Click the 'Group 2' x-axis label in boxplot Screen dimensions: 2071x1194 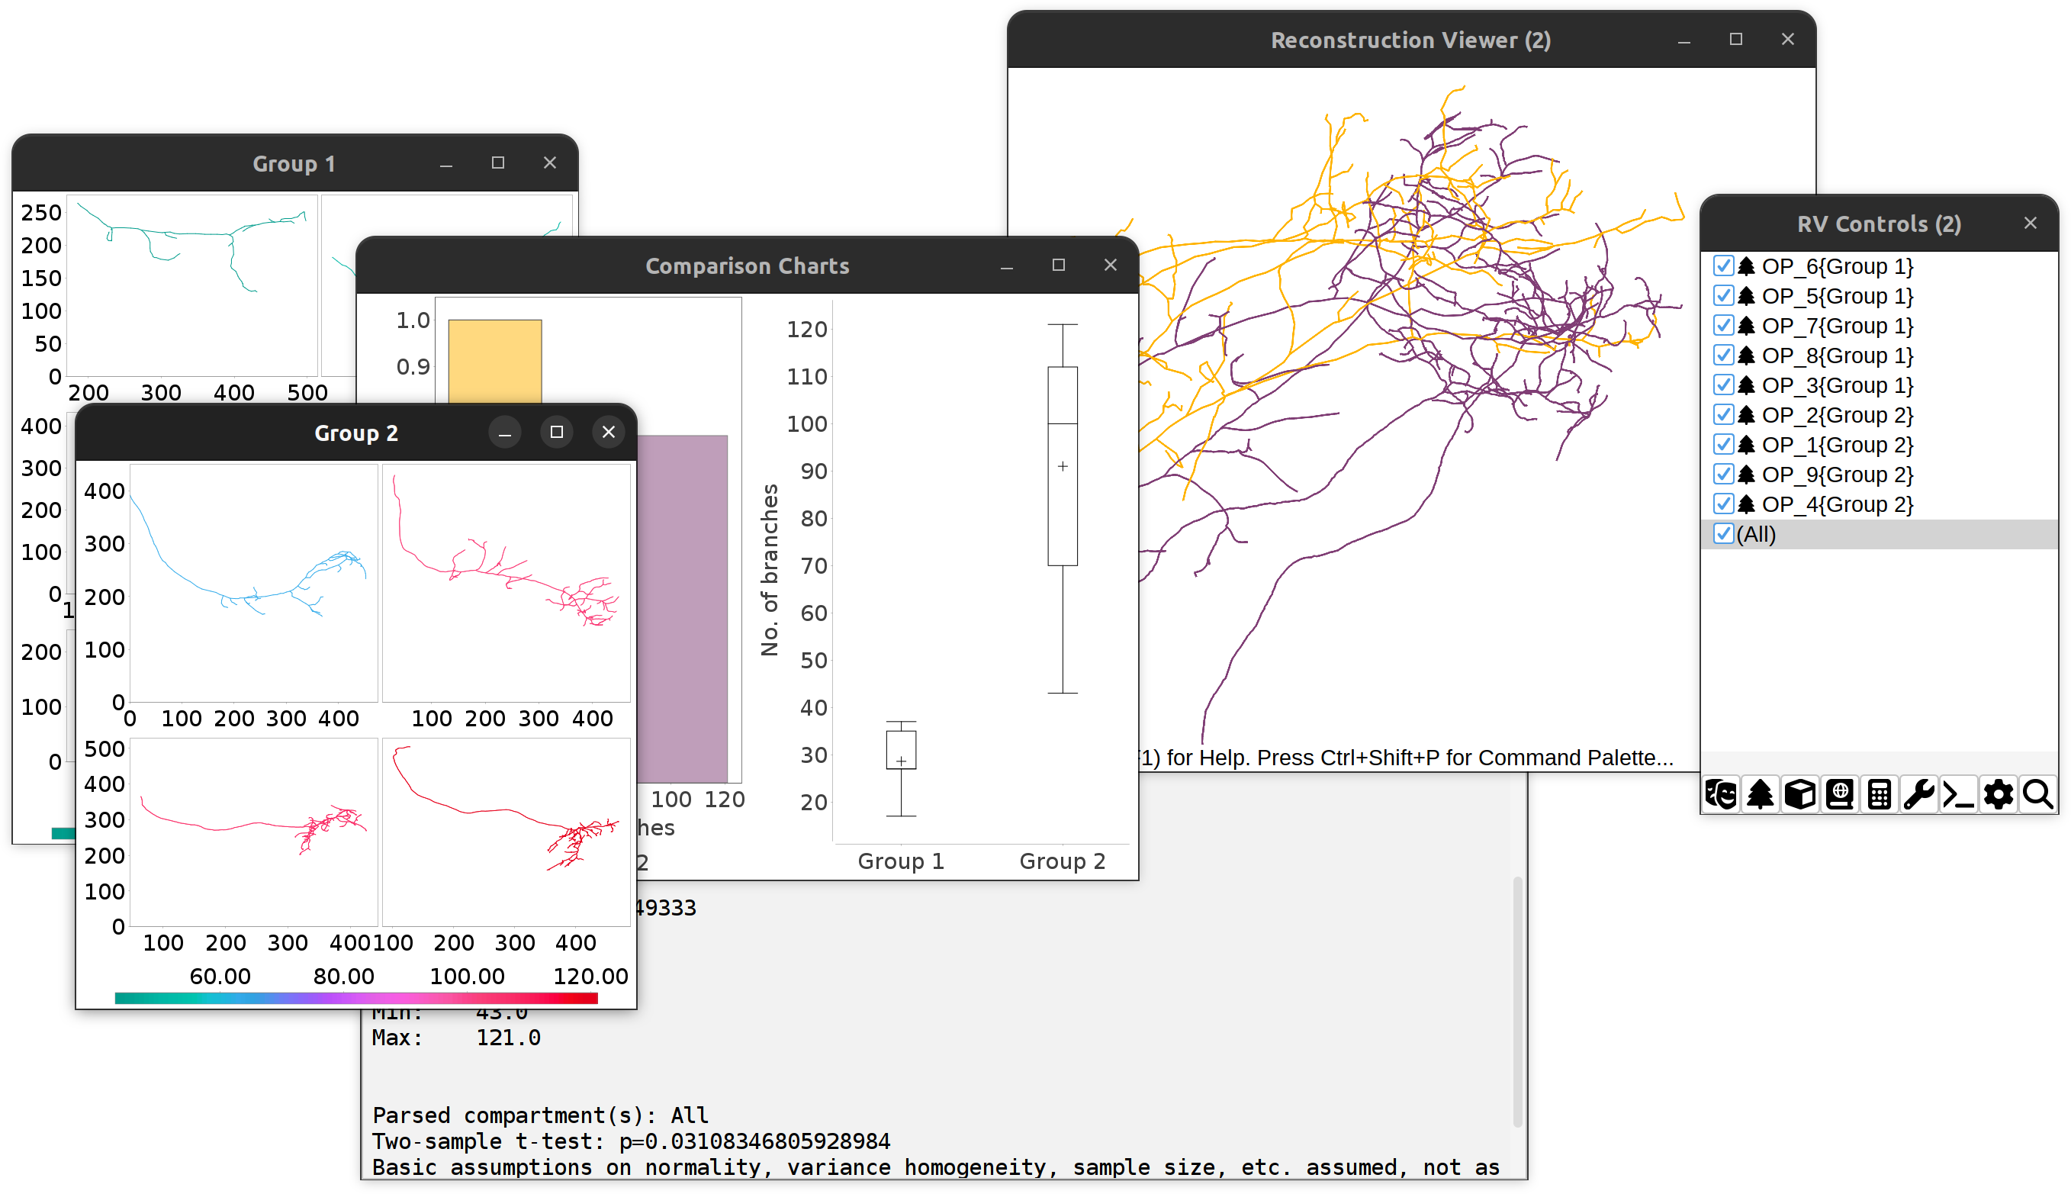(x=1063, y=861)
